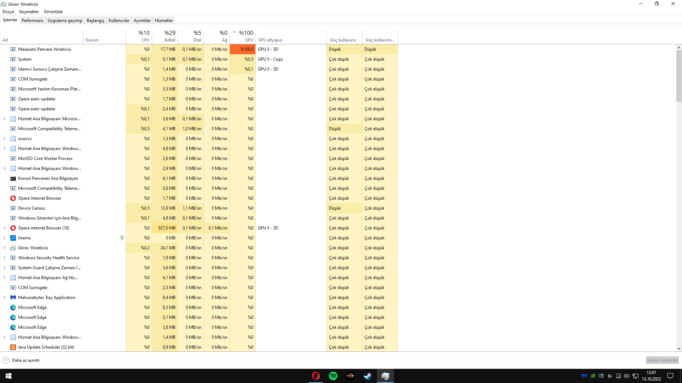Click the Windows Start button
Screen dimensions: 682x383
9,376
